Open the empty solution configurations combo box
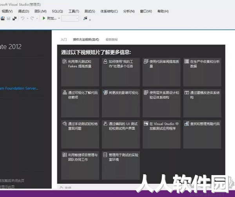Screen dimensions: 235x197 (x=70, y=18)
